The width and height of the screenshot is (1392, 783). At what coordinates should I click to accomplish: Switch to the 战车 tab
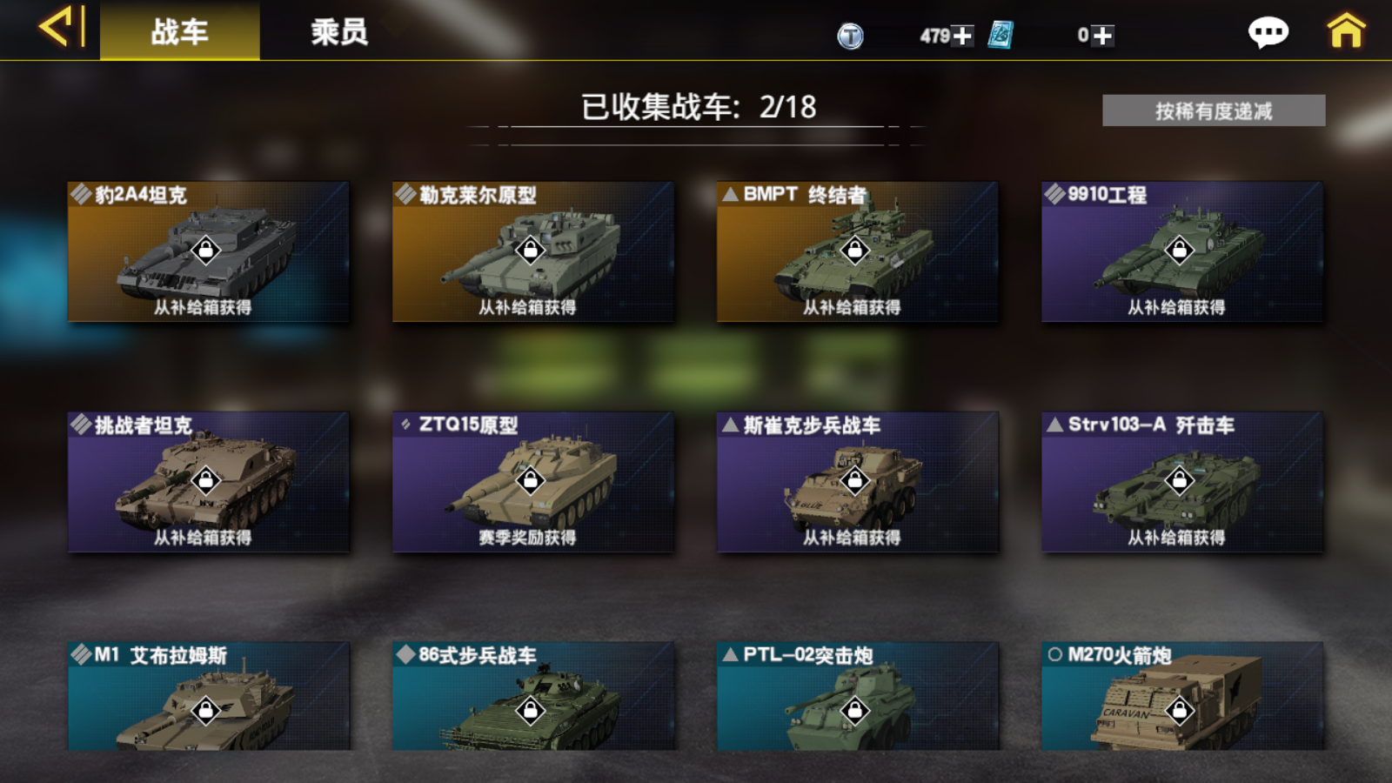pyautogui.click(x=180, y=31)
